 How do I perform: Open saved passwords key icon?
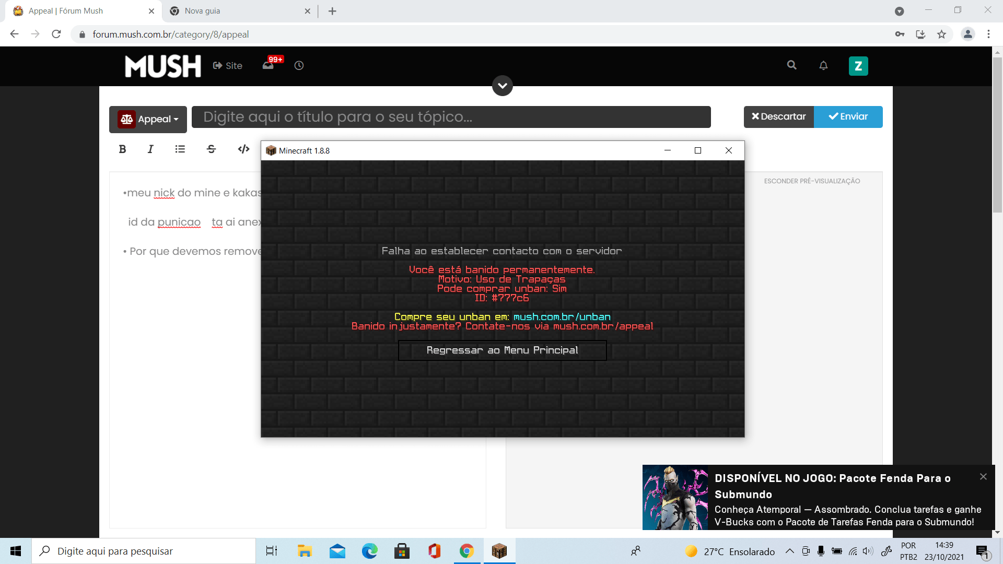900,34
